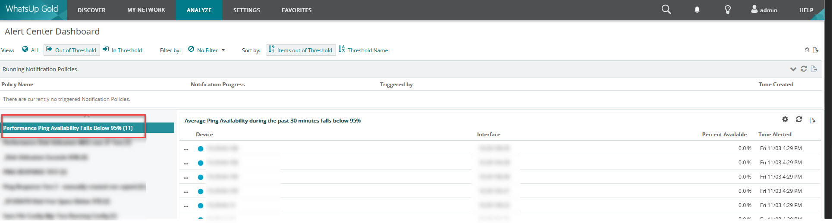
Task: Click the Device column header
Action: pos(204,134)
